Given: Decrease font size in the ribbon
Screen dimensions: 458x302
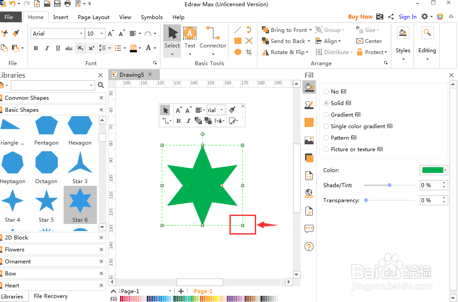Looking at the screenshot, I should pyautogui.click(x=122, y=34).
